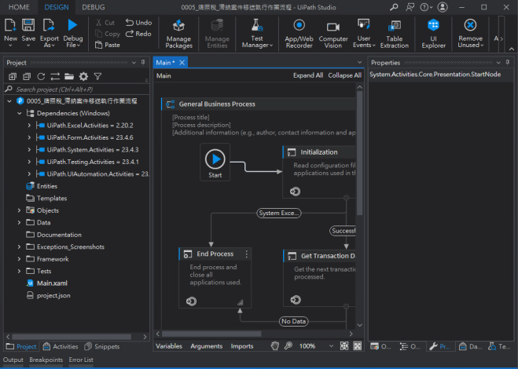Click the designer vertical scrollbar

click(x=360, y=153)
